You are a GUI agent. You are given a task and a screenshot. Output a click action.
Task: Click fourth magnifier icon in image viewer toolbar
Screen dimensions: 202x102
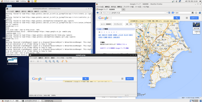click(58, 61)
